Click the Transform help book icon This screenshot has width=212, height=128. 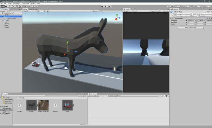tap(207, 18)
